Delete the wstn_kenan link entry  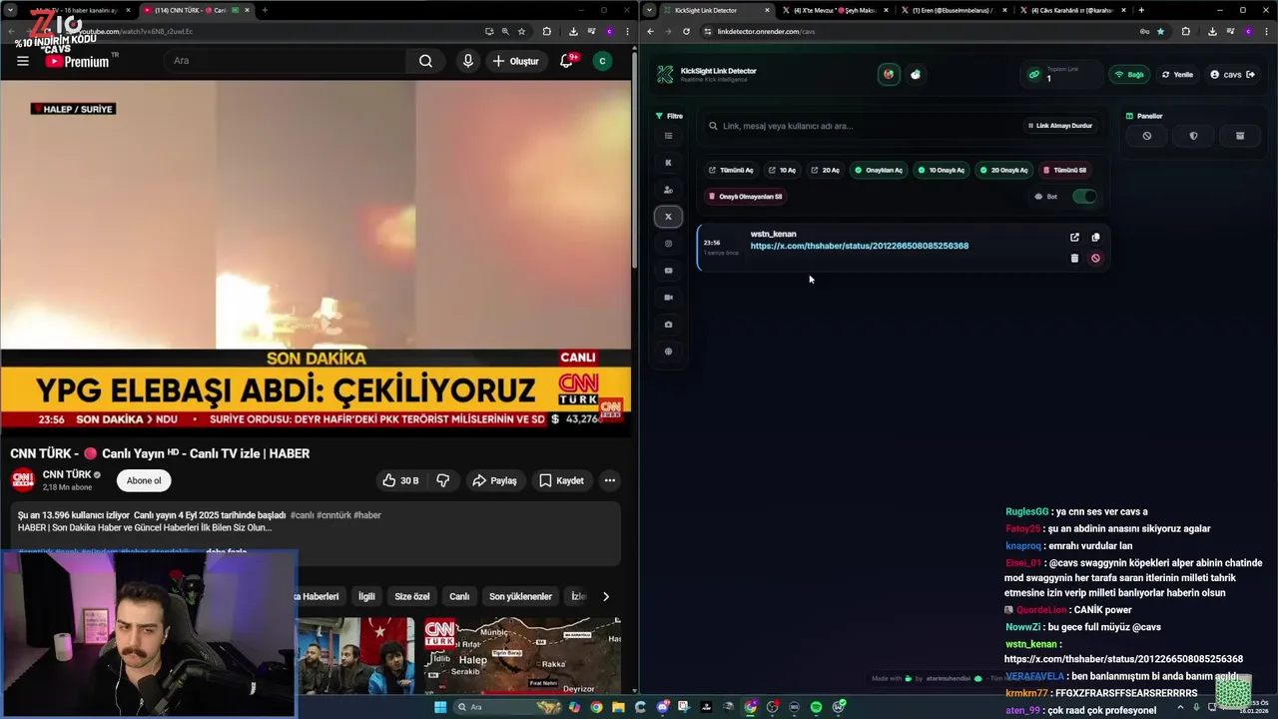pyautogui.click(x=1074, y=258)
